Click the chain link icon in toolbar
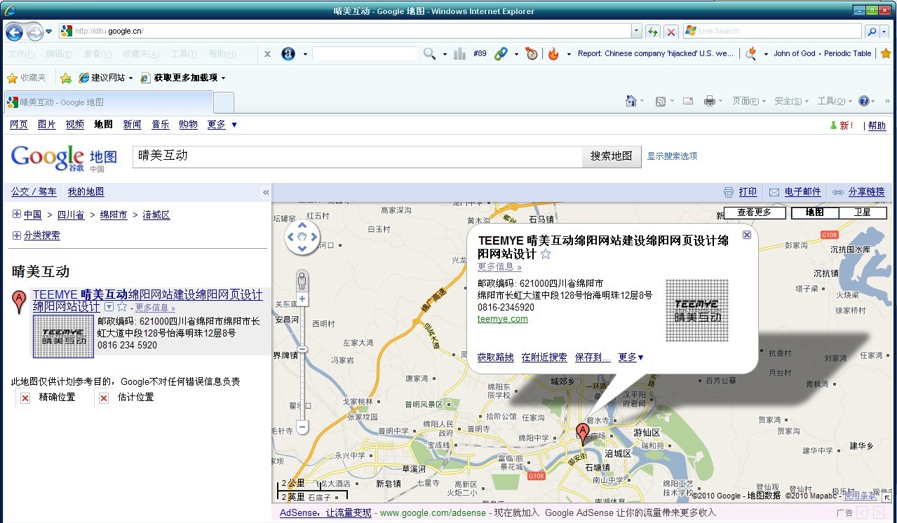Image resolution: width=897 pixels, height=523 pixels. click(x=501, y=53)
